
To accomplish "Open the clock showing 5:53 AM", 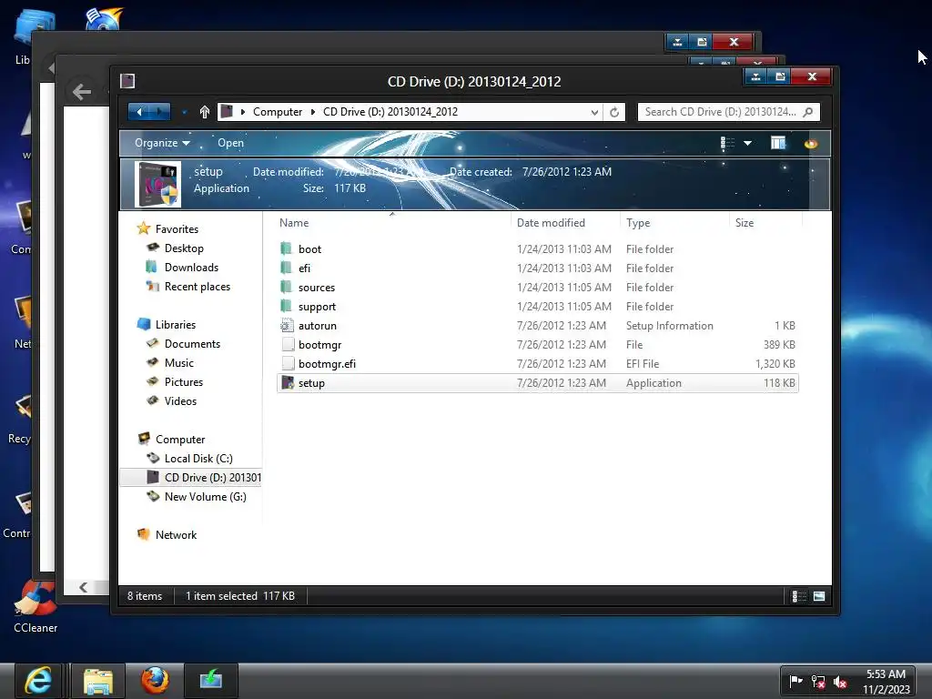I will 886,682.
